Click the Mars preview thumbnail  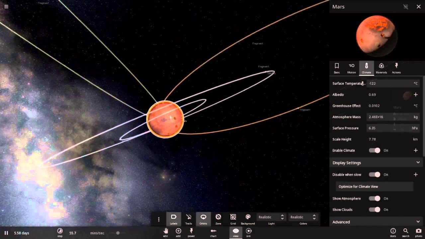[x=376, y=36]
